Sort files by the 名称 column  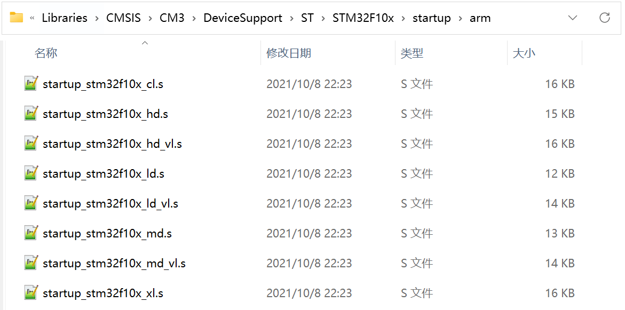click(x=46, y=53)
